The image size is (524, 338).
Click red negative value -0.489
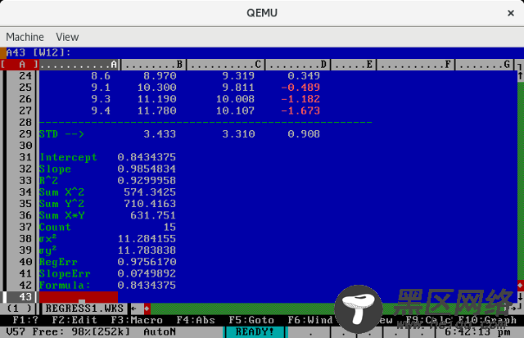[300, 88]
